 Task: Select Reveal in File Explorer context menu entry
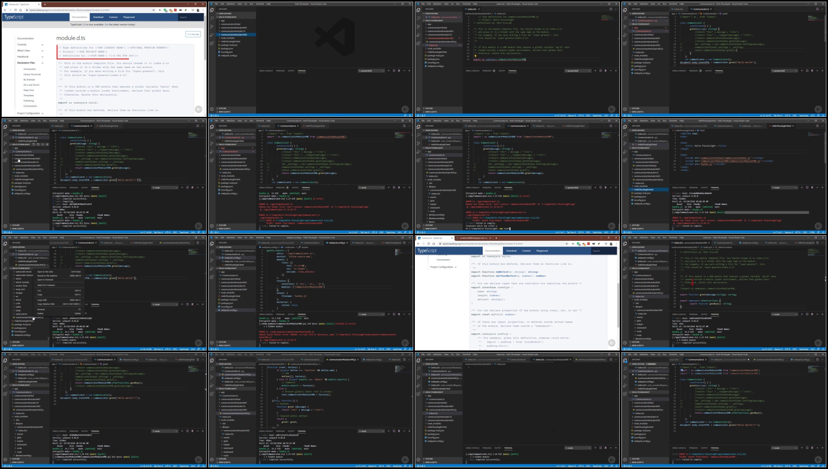coord(59,276)
